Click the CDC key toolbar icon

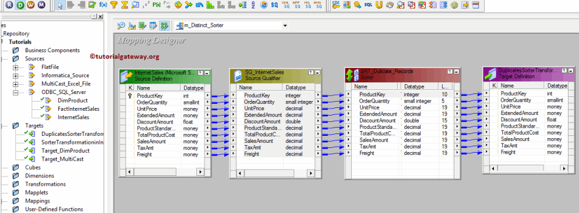(336, 5)
